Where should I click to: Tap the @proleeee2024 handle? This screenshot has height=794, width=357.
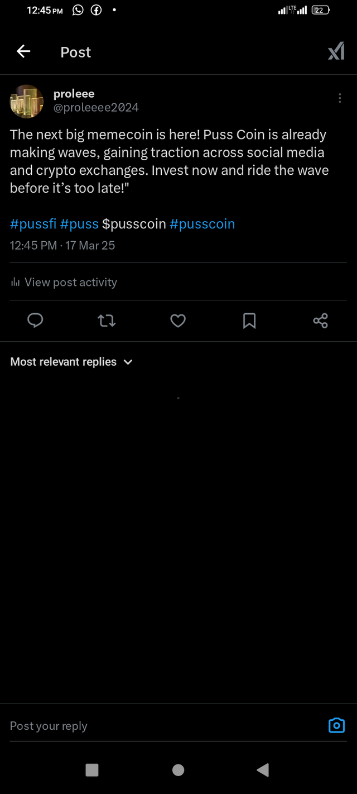click(96, 108)
